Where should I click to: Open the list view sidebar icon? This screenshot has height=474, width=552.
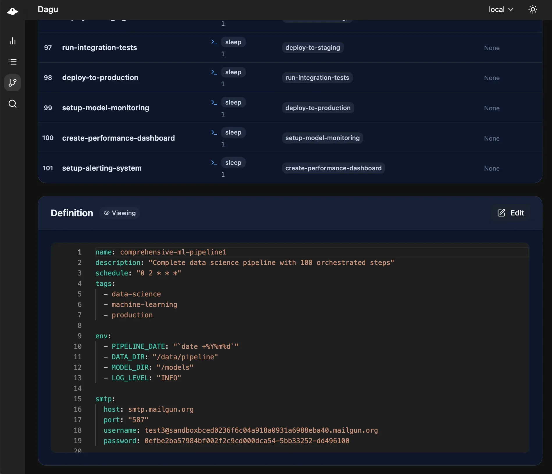click(x=13, y=62)
